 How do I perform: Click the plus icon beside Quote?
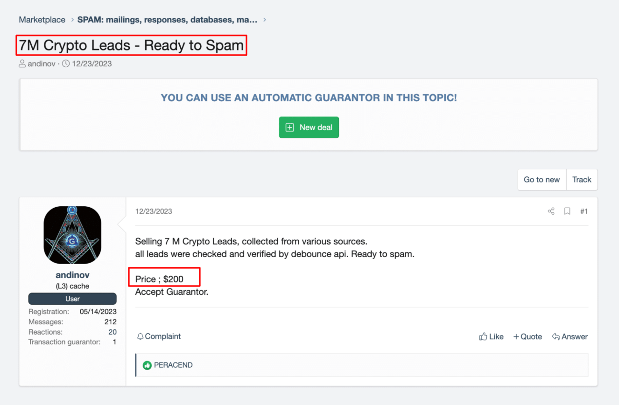[516, 336]
